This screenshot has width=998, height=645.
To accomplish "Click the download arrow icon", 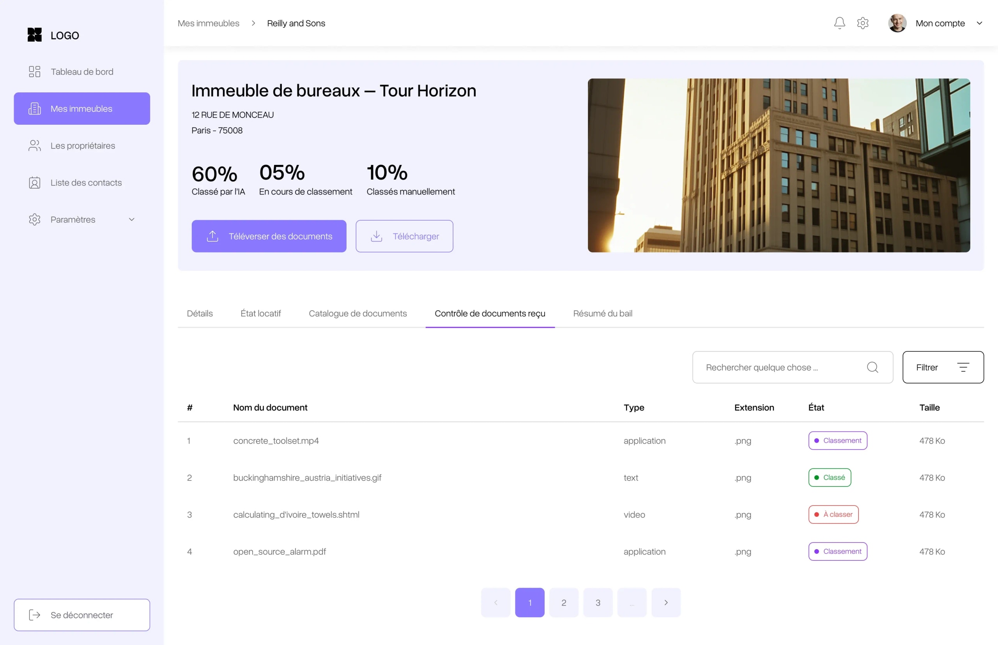I will point(376,236).
